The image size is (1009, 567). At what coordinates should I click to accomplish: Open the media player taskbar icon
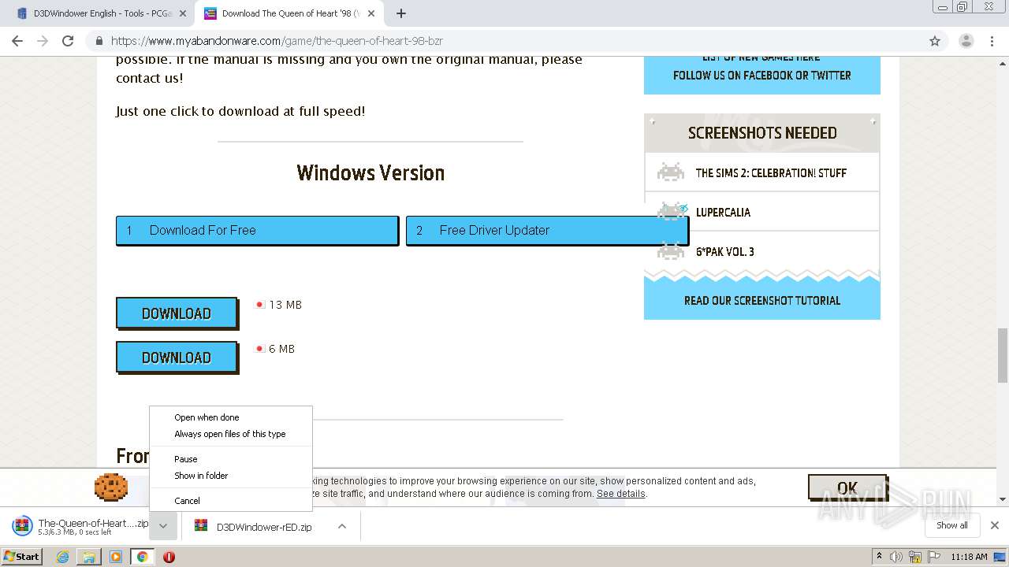(x=116, y=557)
